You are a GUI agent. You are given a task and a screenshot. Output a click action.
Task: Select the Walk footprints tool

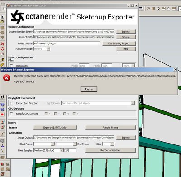[2, 97]
